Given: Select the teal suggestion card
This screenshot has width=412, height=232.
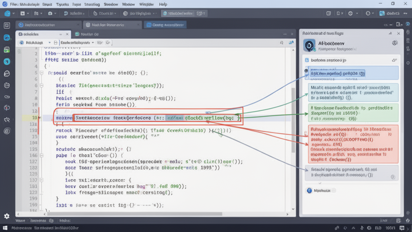Looking at the screenshot, I should point(353,92).
